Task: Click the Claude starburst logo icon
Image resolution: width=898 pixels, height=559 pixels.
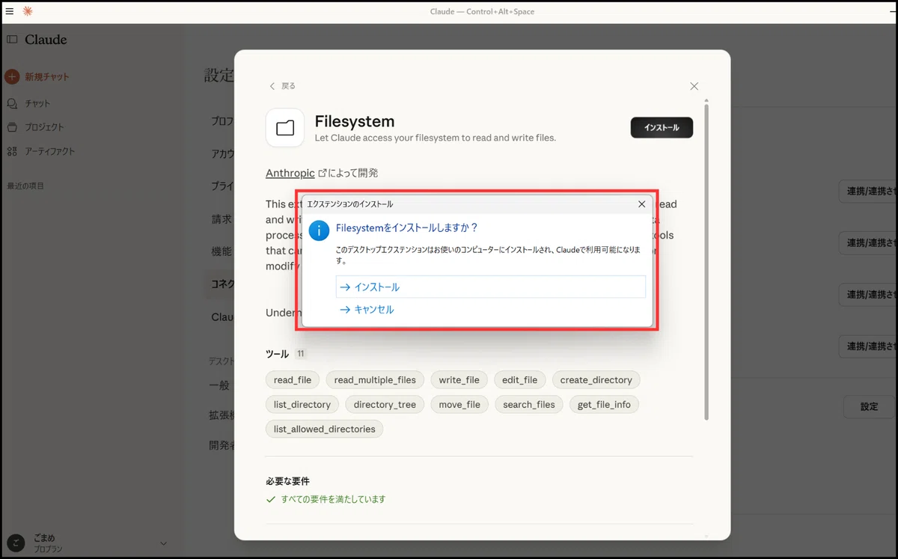Action: (x=28, y=11)
